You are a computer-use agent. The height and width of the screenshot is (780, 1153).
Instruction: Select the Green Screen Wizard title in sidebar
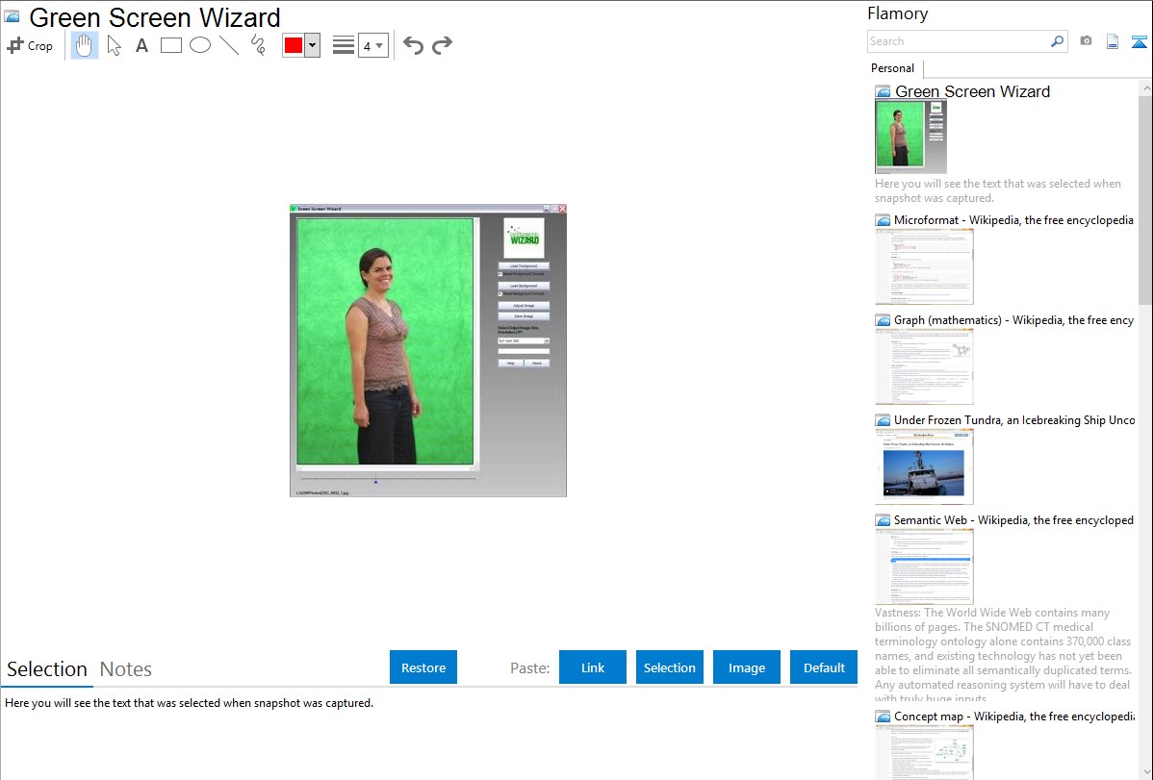pos(972,92)
